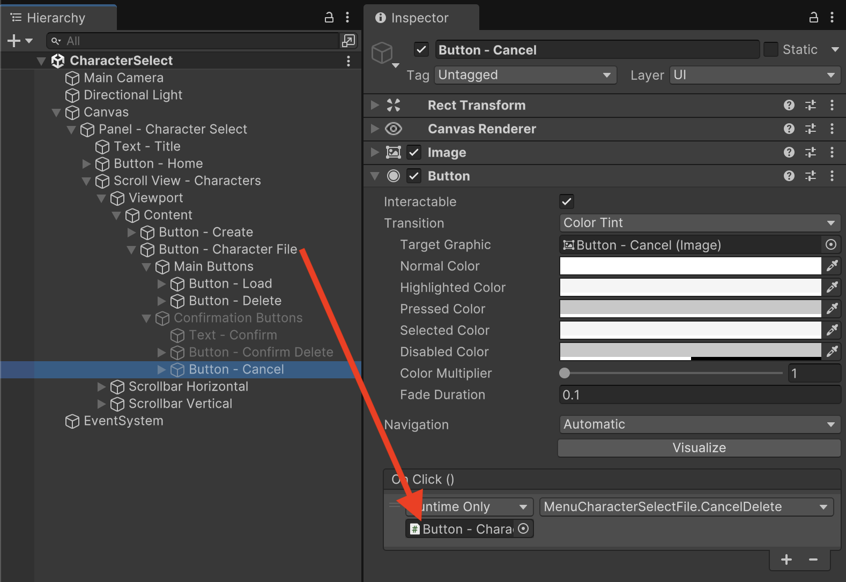Click the Inspector panel lock icon
Screen dimensions: 846x582
pos(813,18)
